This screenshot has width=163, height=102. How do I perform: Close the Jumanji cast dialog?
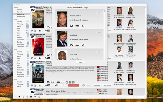(x=80, y=62)
